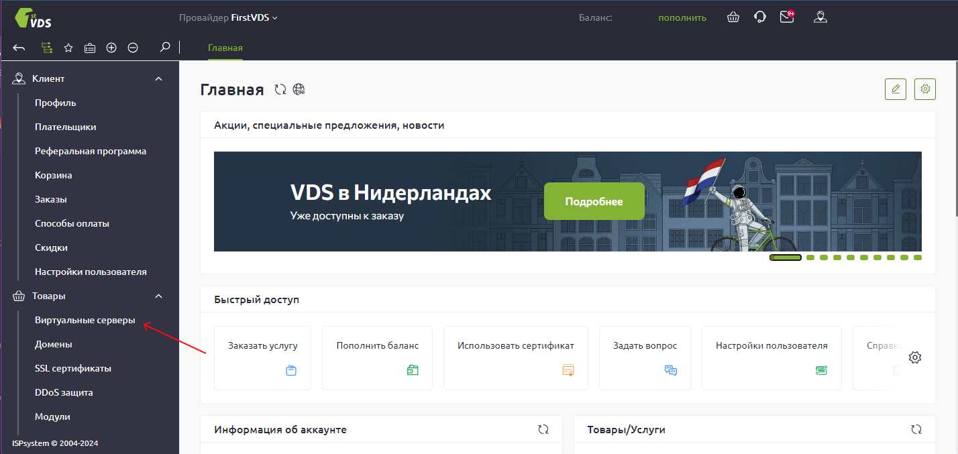Screen dimensions: 958x454
Task: Open notifications envelope with 9+ badge
Action: pyautogui.click(x=787, y=17)
